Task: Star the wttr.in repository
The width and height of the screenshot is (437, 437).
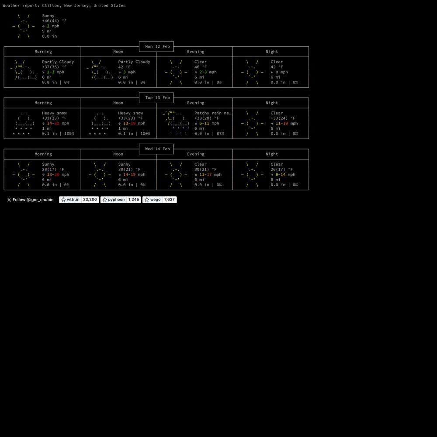Action: coord(70,200)
